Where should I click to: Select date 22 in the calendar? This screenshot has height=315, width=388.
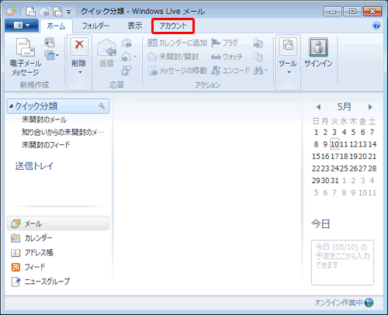point(316,168)
